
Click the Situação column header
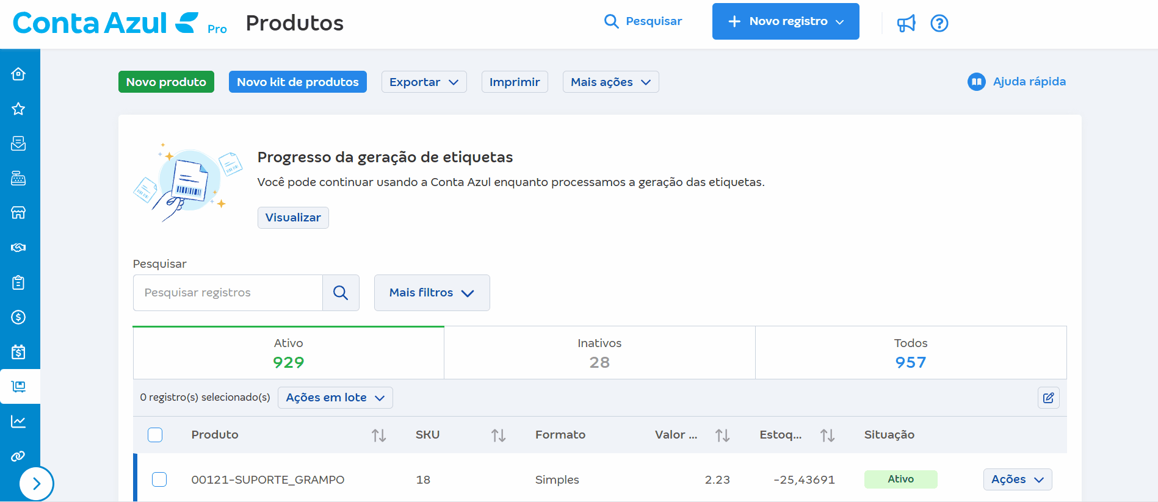889,435
